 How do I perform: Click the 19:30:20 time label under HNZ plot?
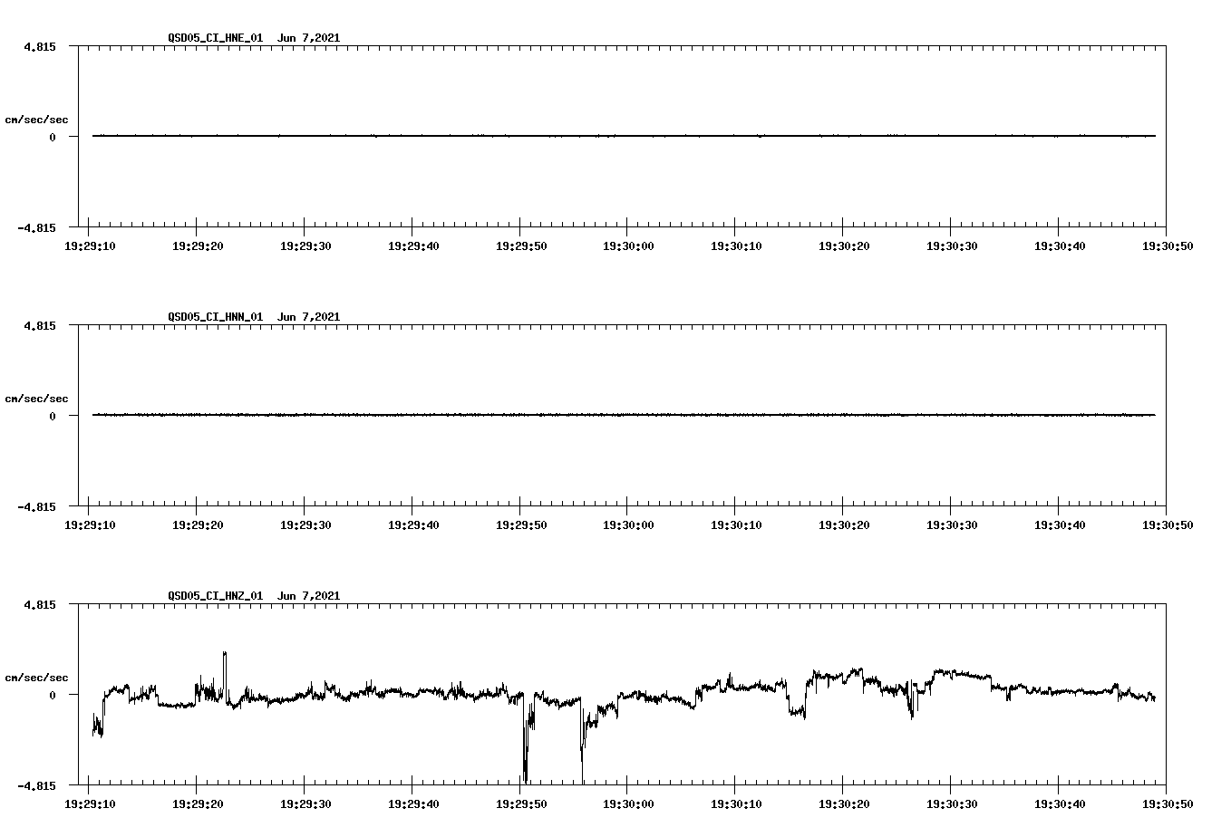[x=843, y=803]
